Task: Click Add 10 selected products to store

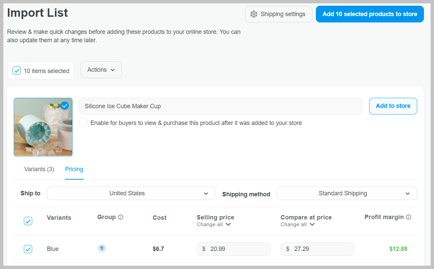Action: [370, 14]
